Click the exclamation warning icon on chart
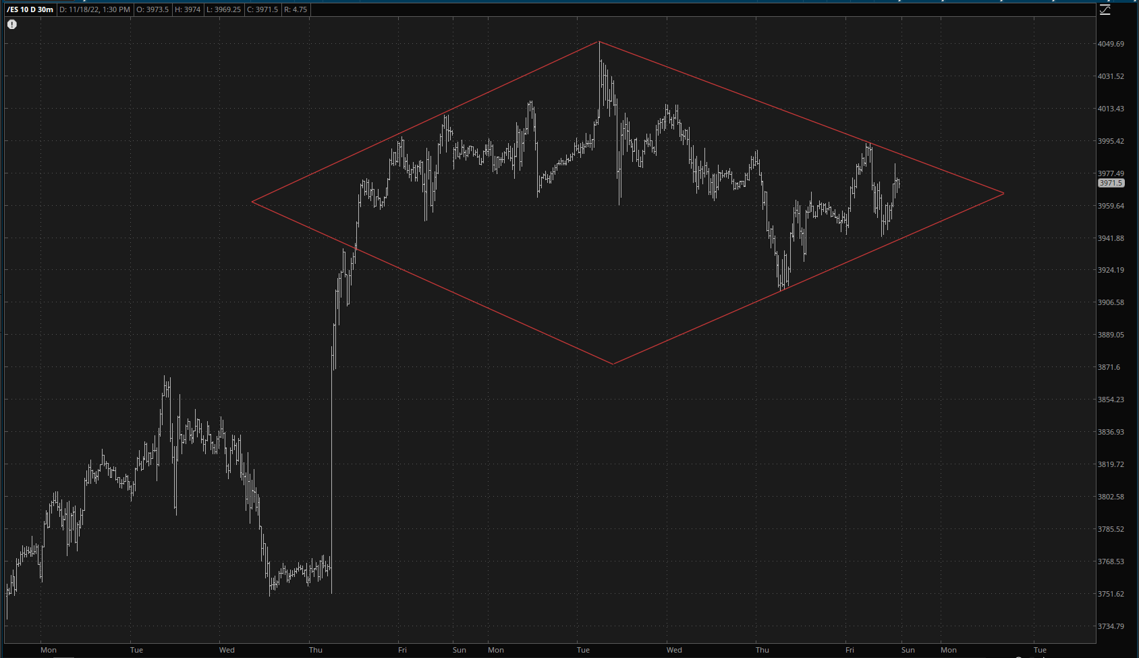The image size is (1139, 658). pos(12,24)
